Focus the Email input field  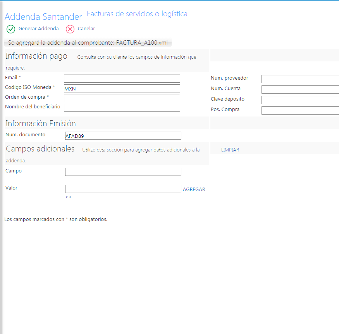pos(122,79)
